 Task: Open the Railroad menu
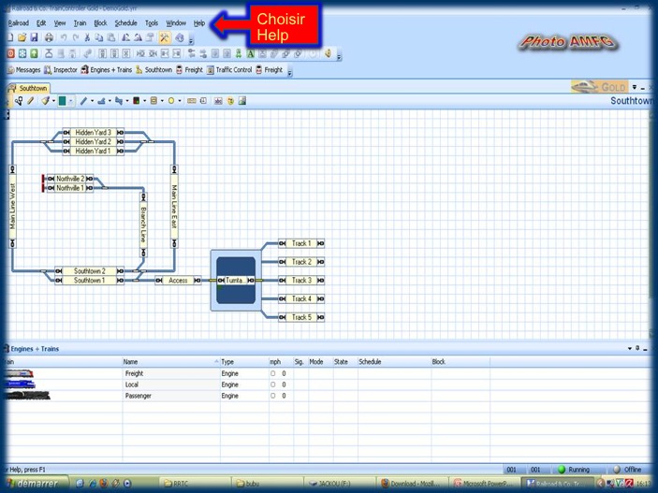[x=19, y=23]
